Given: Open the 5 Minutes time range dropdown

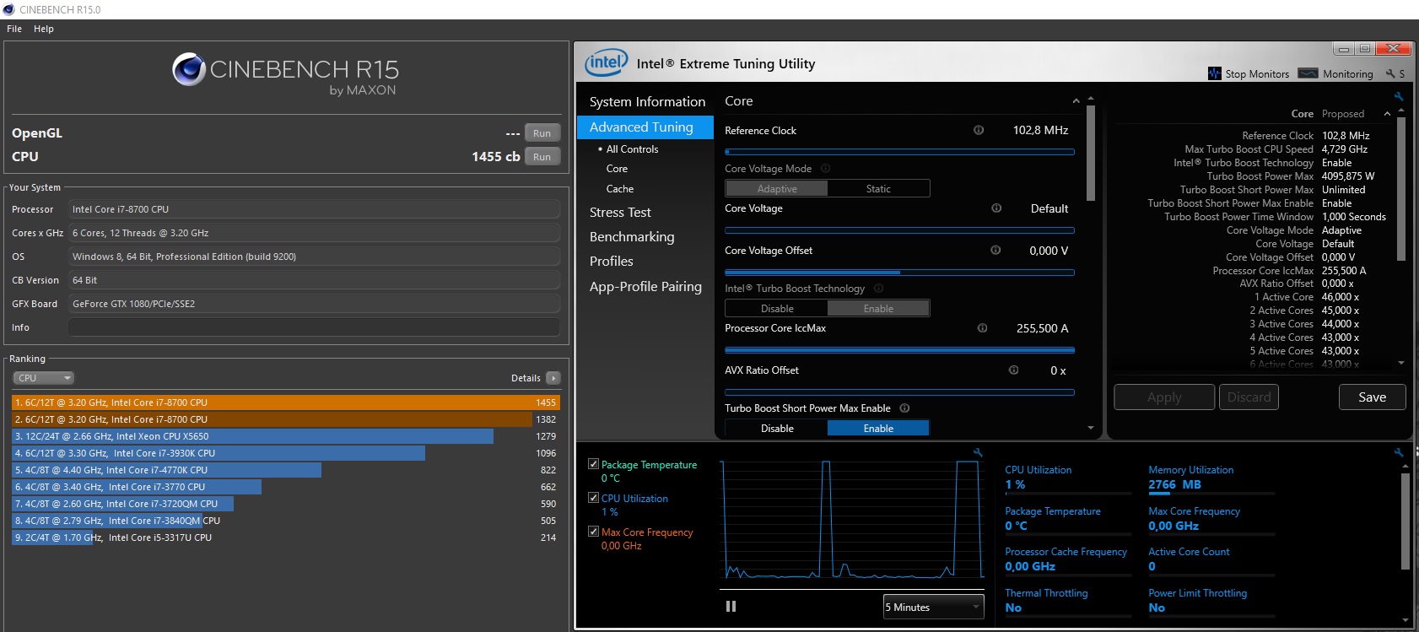Looking at the screenshot, I should [934, 607].
